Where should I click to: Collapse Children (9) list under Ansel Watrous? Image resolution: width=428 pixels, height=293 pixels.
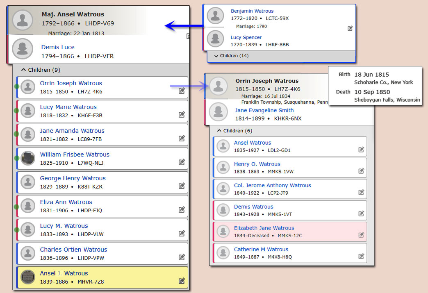click(40, 70)
